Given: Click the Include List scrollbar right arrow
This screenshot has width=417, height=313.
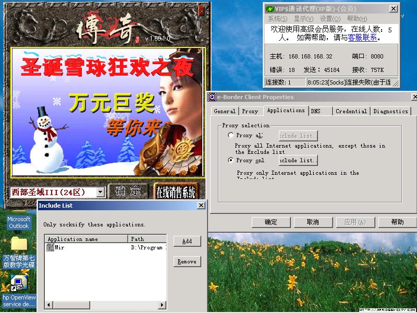Looking at the screenshot, I should (x=162, y=305).
